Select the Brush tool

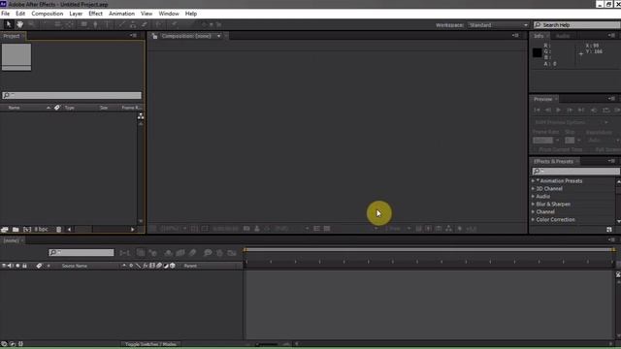pyautogui.click(x=121, y=24)
